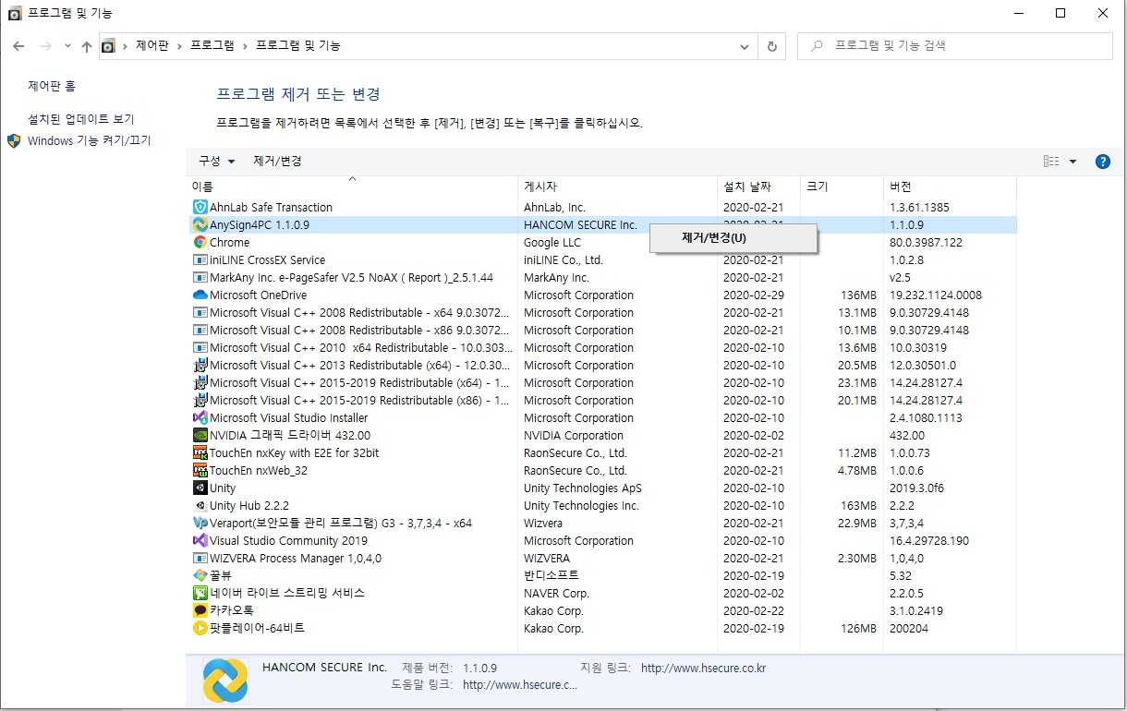
Task: Click the Microsoft Visual Studio Installer icon
Action: click(x=200, y=418)
